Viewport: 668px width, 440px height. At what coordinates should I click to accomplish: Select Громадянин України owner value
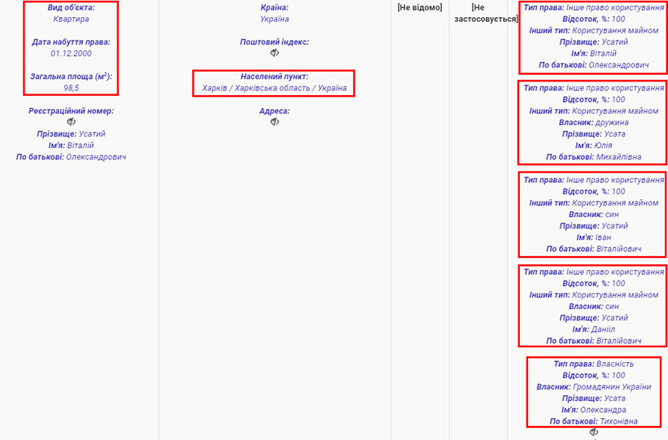(607, 387)
